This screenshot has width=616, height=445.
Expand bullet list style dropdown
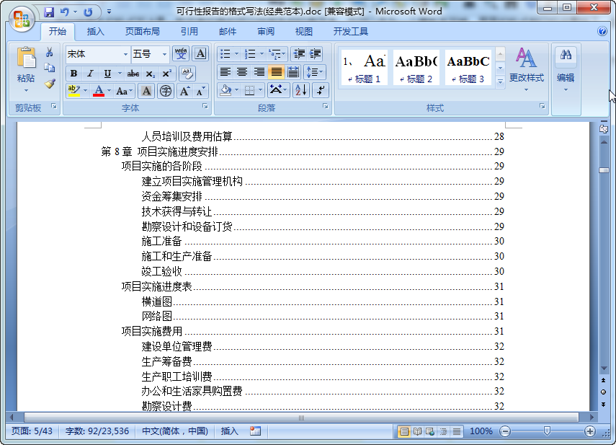[236, 54]
